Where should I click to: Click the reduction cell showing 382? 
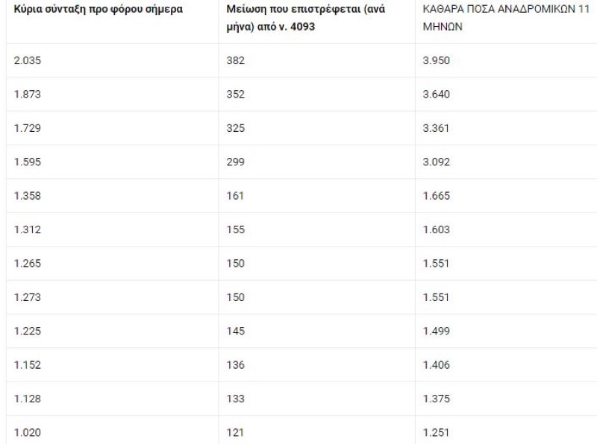click(236, 60)
